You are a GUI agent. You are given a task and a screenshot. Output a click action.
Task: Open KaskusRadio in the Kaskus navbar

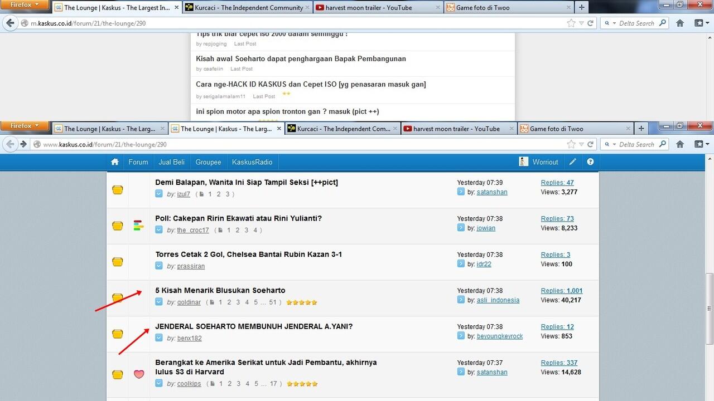point(252,162)
